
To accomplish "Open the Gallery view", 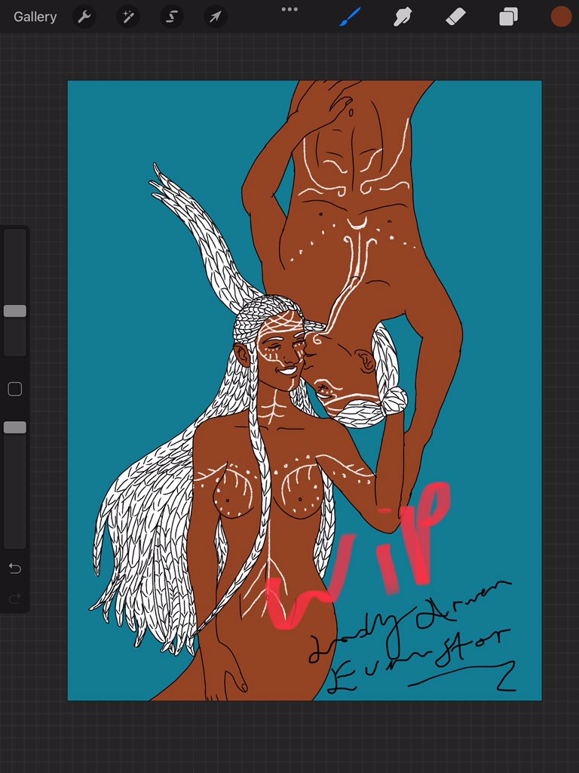I will [x=35, y=17].
